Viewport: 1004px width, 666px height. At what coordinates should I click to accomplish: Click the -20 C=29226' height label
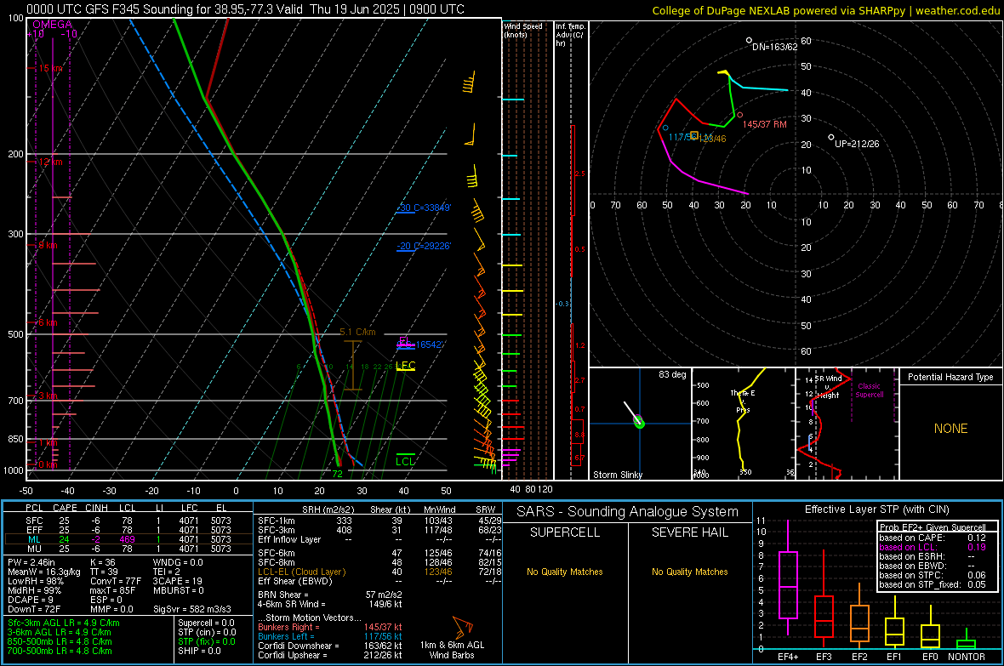[x=424, y=246]
